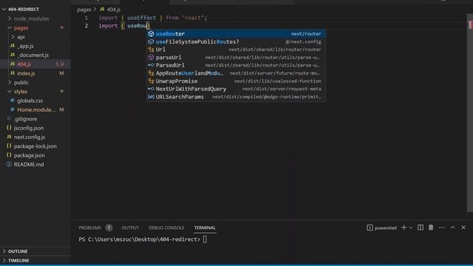Switch to the PROBLEMS tab

coord(90,228)
